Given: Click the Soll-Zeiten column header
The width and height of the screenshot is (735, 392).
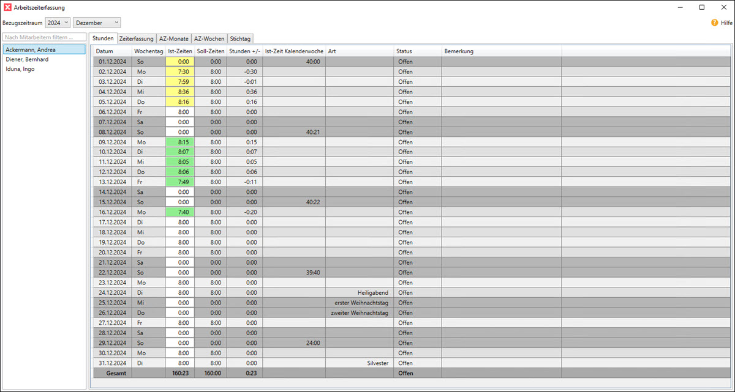Looking at the screenshot, I should [x=211, y=51].
